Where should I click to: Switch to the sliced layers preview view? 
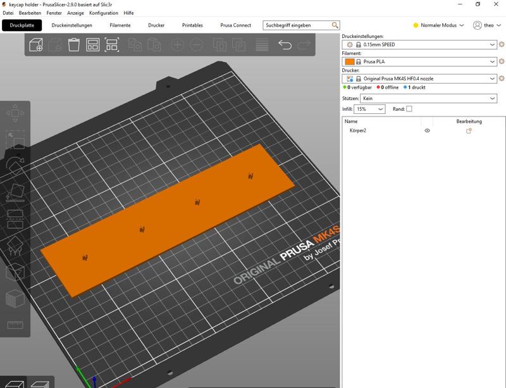click(41, 383)
